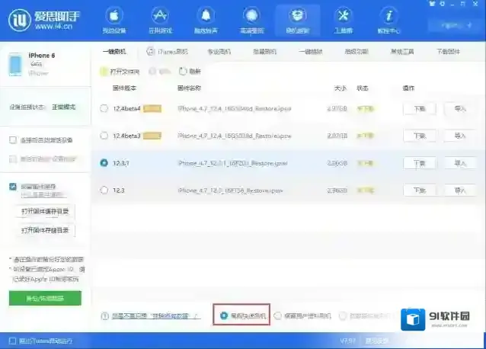Select the 12.3 firmware radio button
Viewport: 486px width, 349px height.
tap(104, 189)
